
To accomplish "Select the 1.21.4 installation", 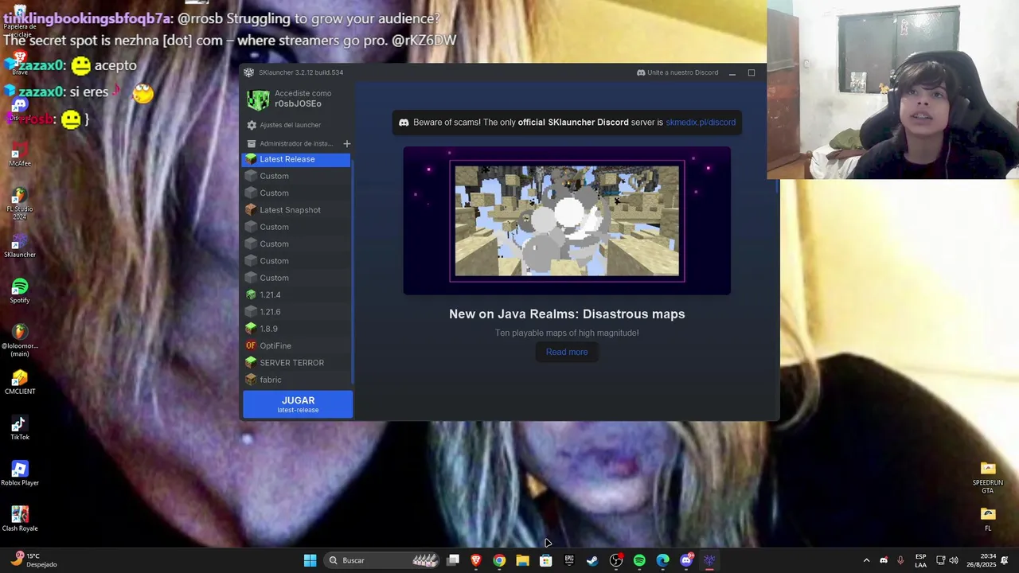I will 296,294.
